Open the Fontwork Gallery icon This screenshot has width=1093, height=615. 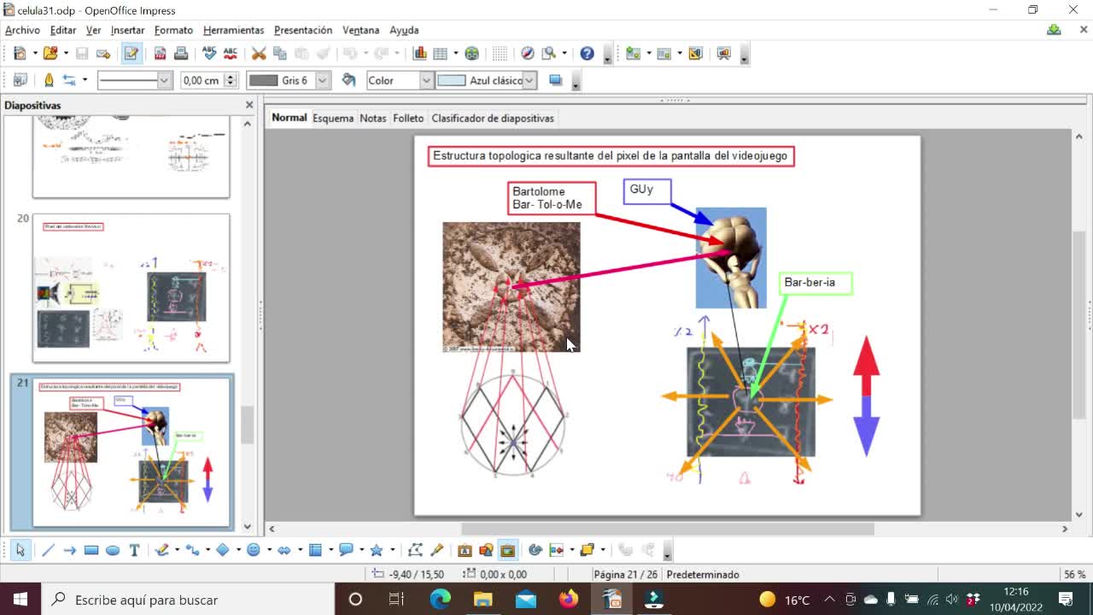[465, 550]
